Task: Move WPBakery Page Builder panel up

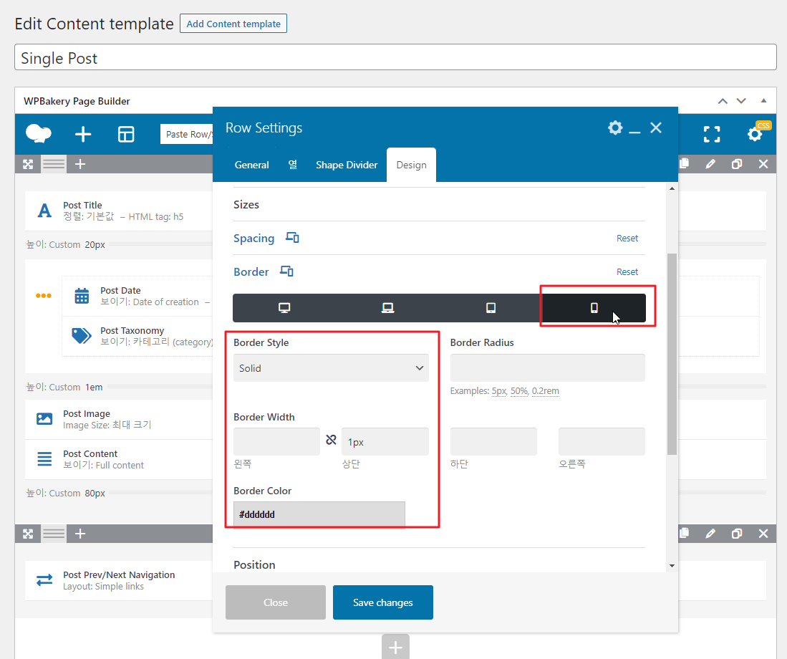Action: (723, 101)
